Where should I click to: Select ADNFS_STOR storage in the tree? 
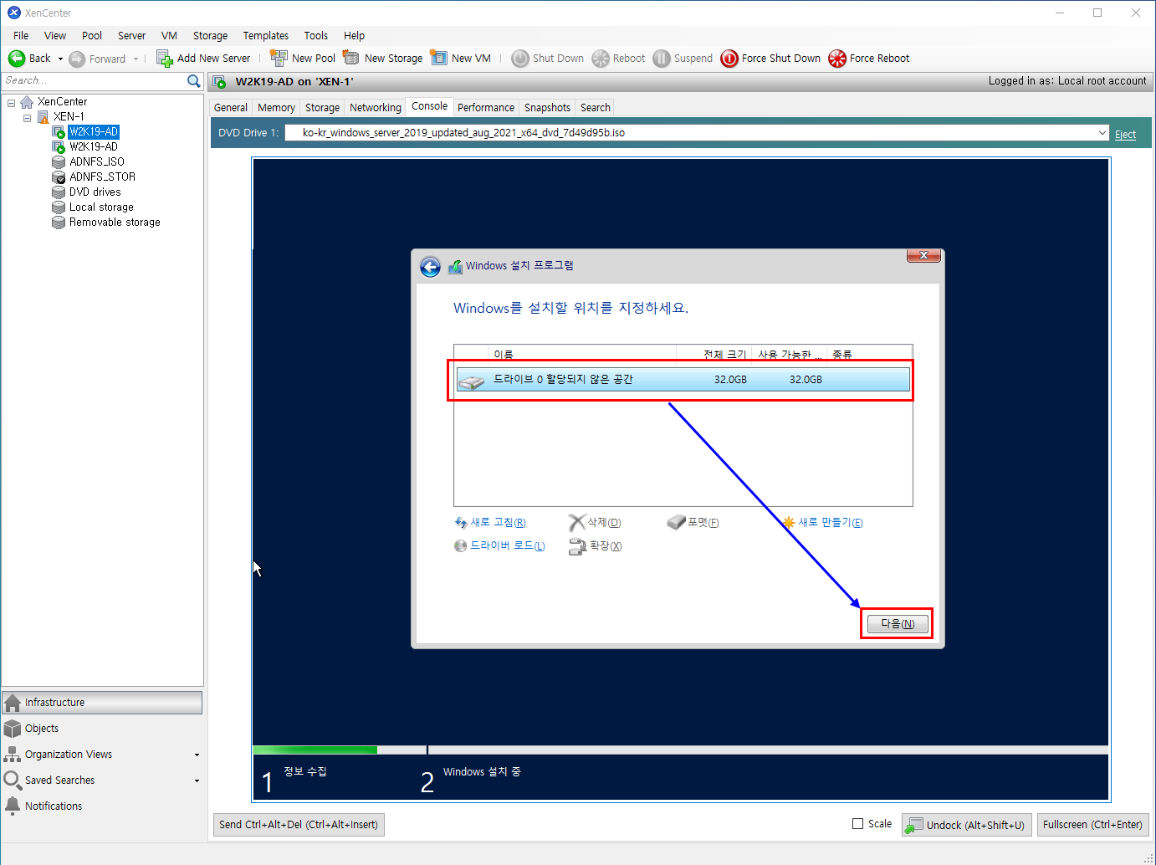coord(102,177)
